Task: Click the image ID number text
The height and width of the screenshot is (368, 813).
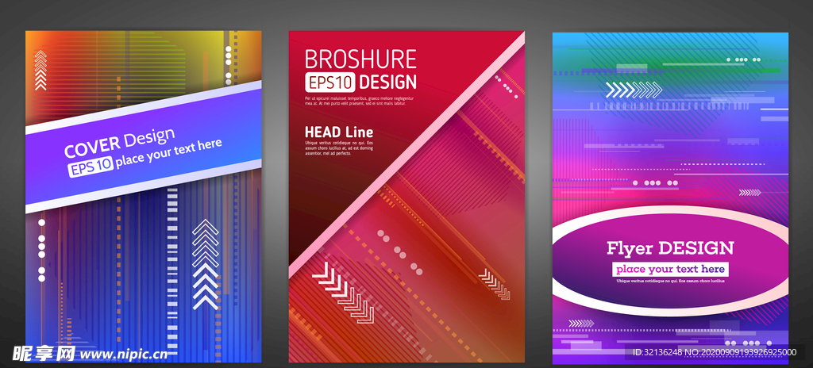Action: pyautogui.click(x=712, y=352)
